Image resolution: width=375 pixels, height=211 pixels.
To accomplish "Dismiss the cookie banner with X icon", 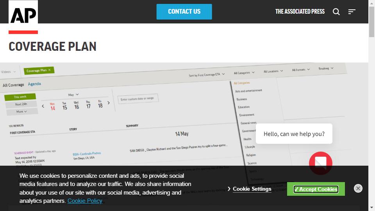I will [358, 188].
